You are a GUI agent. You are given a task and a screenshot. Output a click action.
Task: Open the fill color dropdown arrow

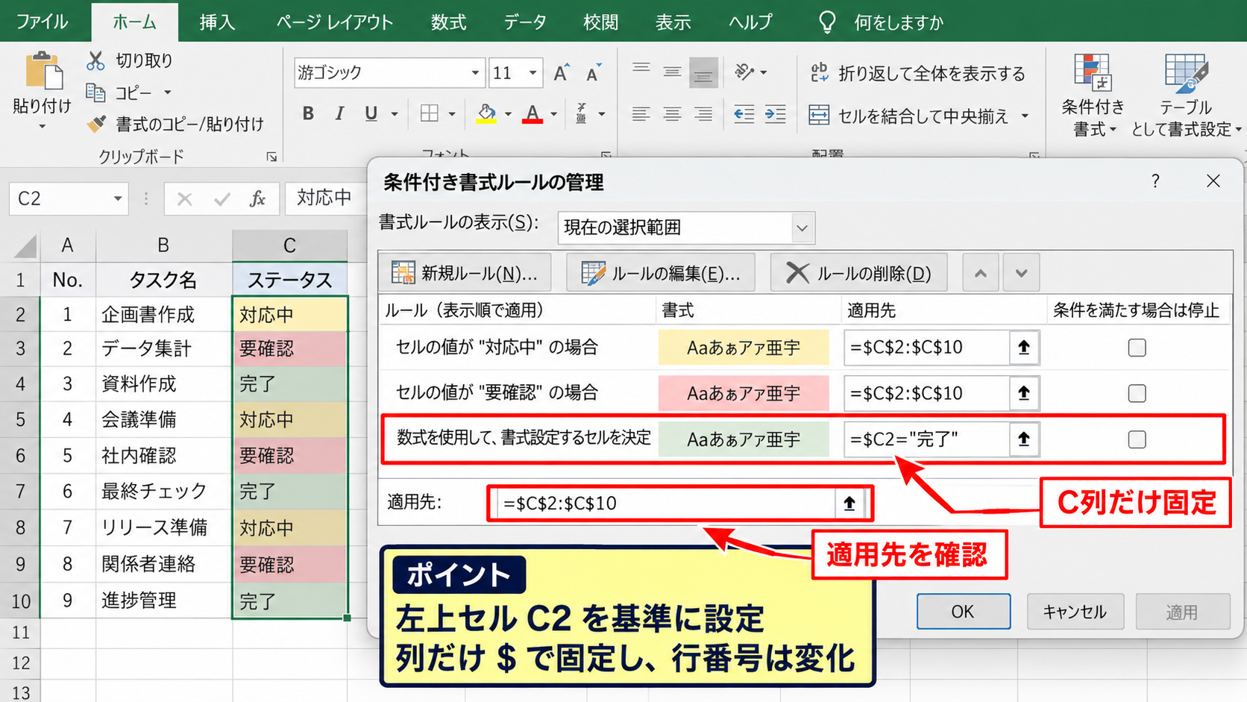508,114
